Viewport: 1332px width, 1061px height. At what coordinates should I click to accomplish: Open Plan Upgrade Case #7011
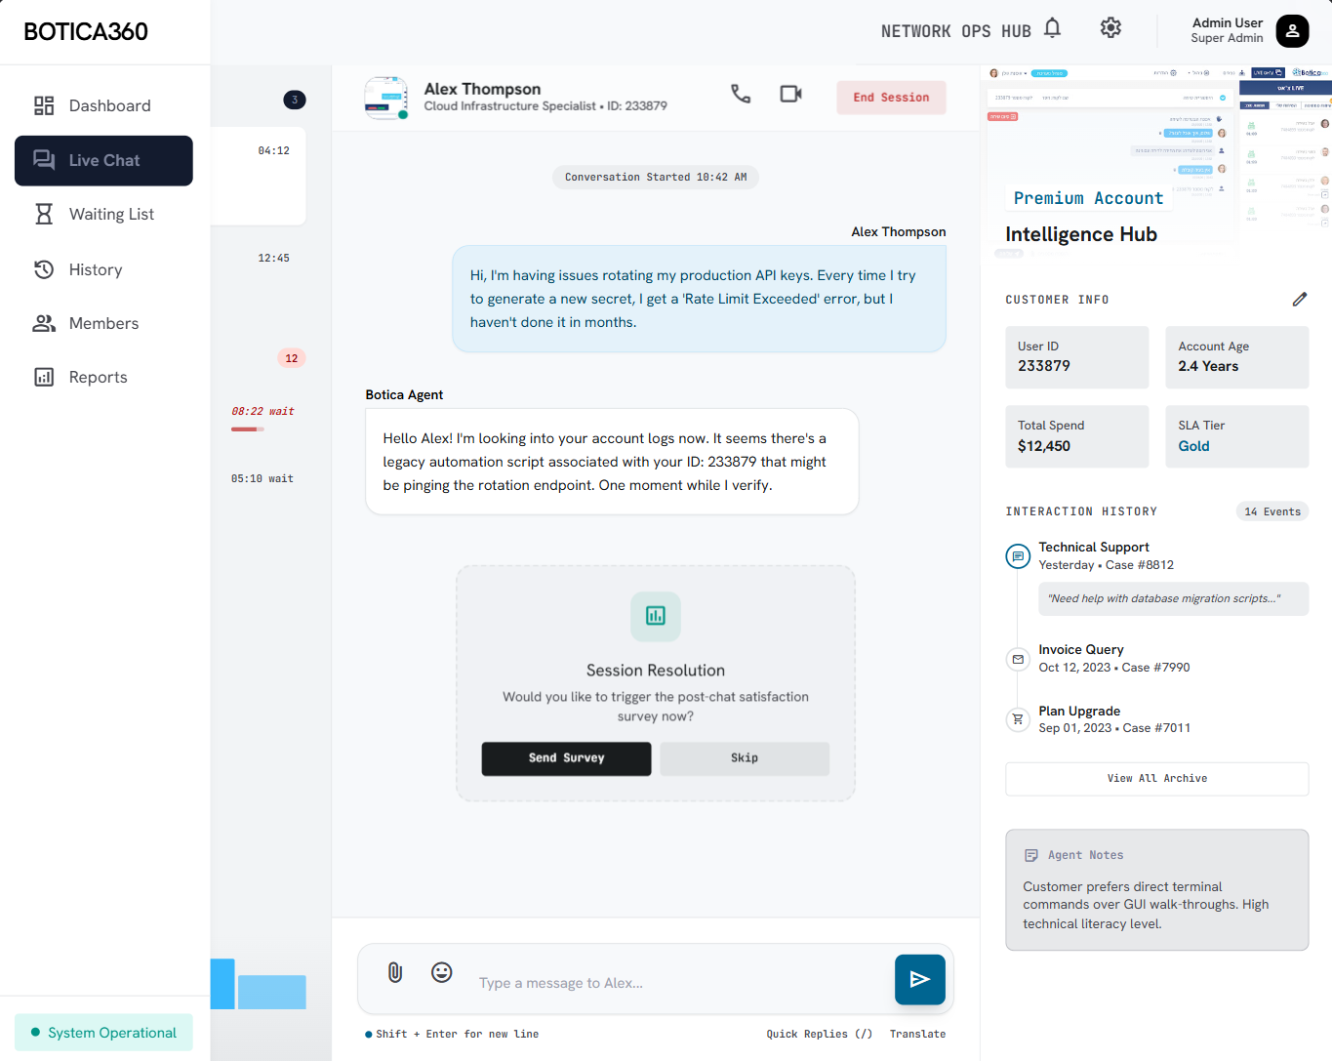(1114, 719)
